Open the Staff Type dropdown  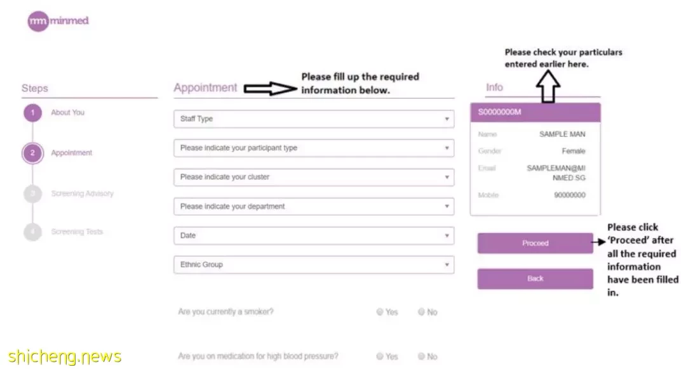[314, 119]
